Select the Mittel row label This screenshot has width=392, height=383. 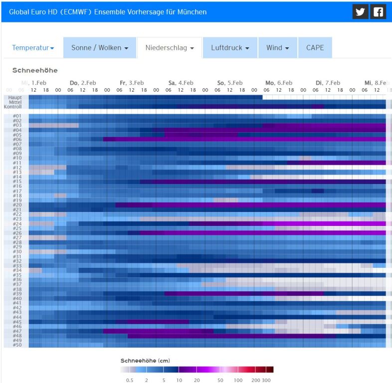[15, 102]
